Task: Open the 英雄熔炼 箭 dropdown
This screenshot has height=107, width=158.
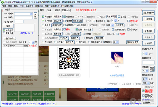Action: coord(117,42)
